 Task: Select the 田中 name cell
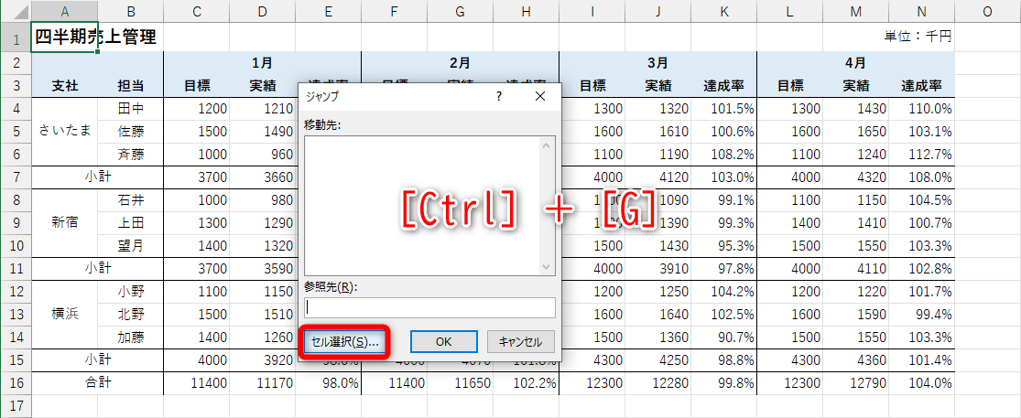131,109
